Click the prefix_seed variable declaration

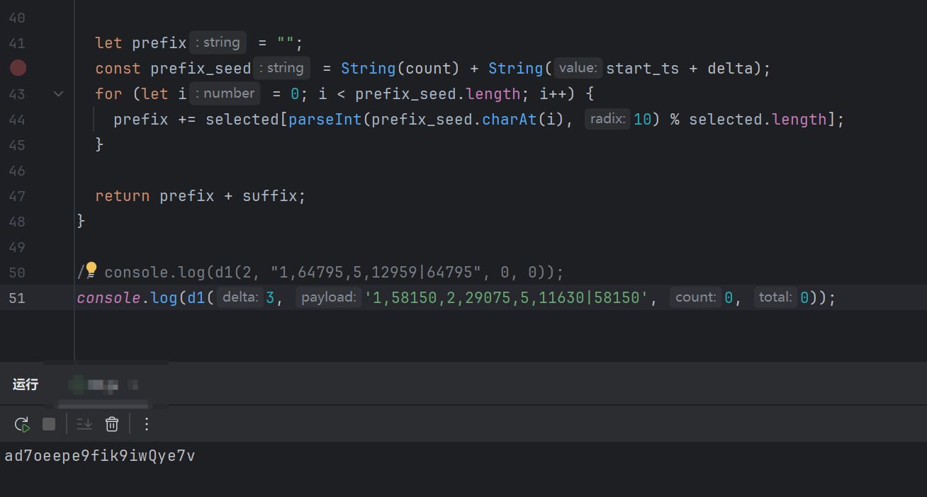201,69
